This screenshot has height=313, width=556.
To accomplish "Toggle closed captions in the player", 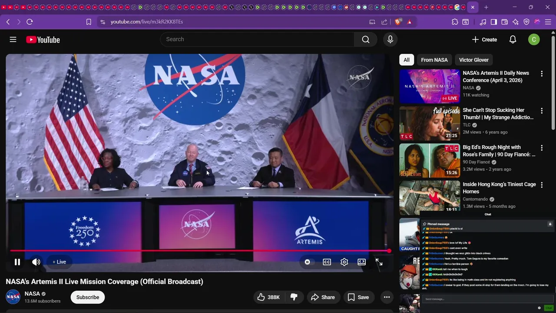I will point(327,262).
